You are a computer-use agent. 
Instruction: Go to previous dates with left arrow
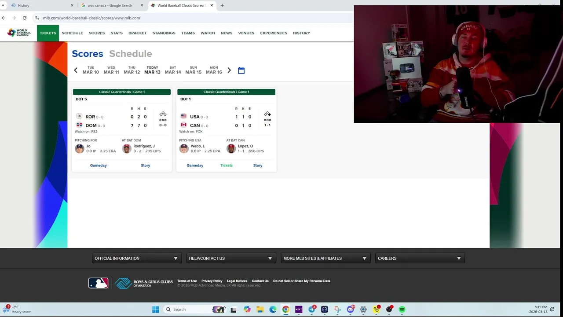coord(76,70)
